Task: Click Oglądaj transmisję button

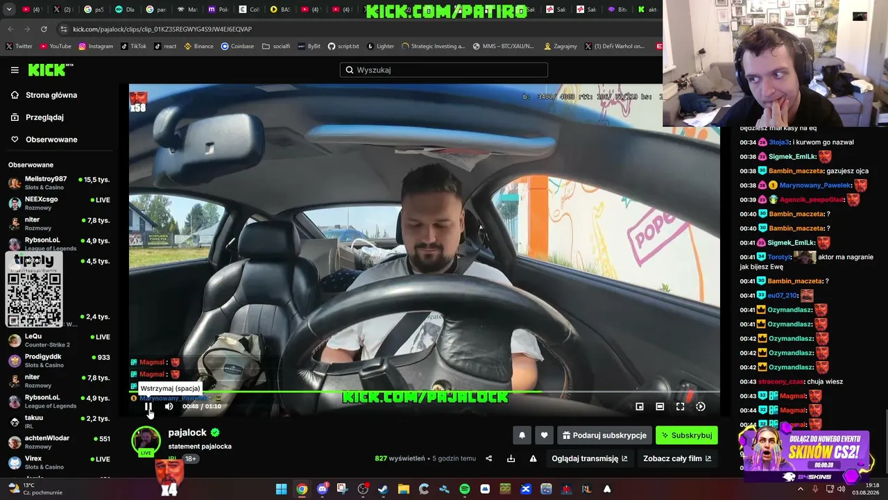Action: point(590,458)
